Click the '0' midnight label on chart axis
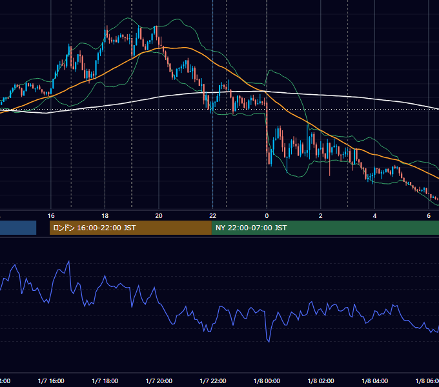Viewport: 439px width, 387px height. 267,215
